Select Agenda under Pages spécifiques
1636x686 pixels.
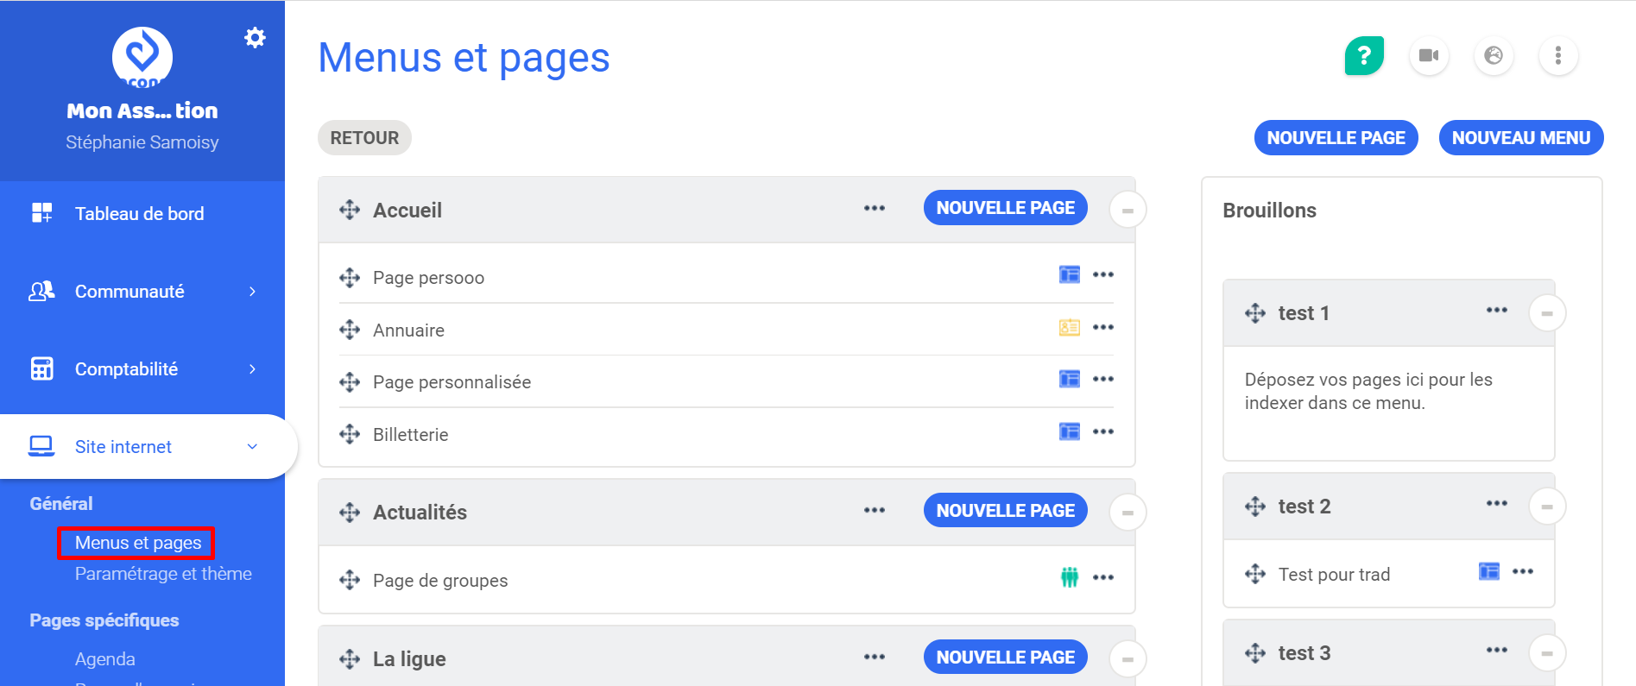pyautogui.click(x=104, y=658)
